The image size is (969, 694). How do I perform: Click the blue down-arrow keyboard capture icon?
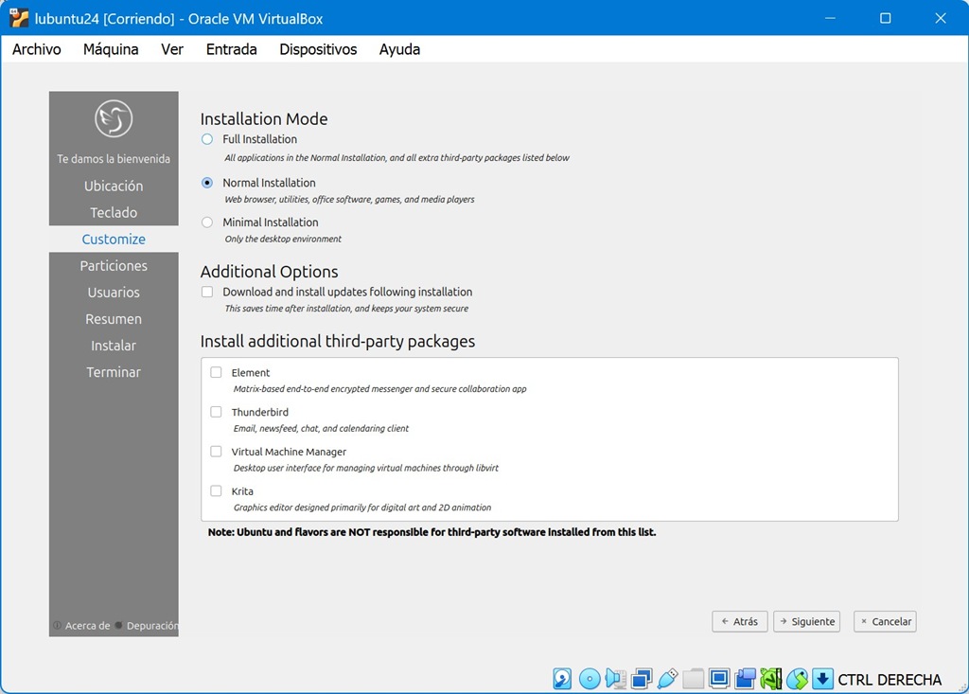point(822,679)
